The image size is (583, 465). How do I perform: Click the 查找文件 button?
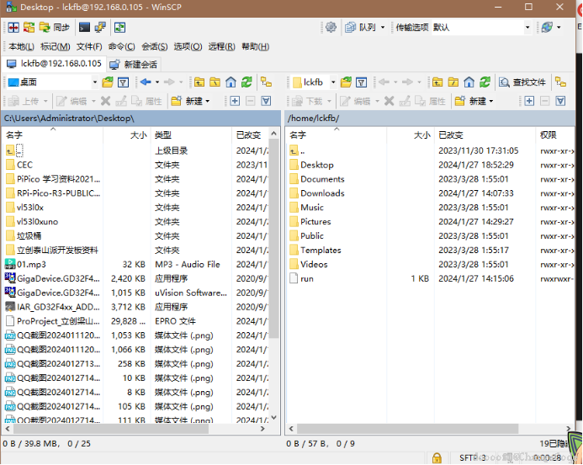(522, 82)
